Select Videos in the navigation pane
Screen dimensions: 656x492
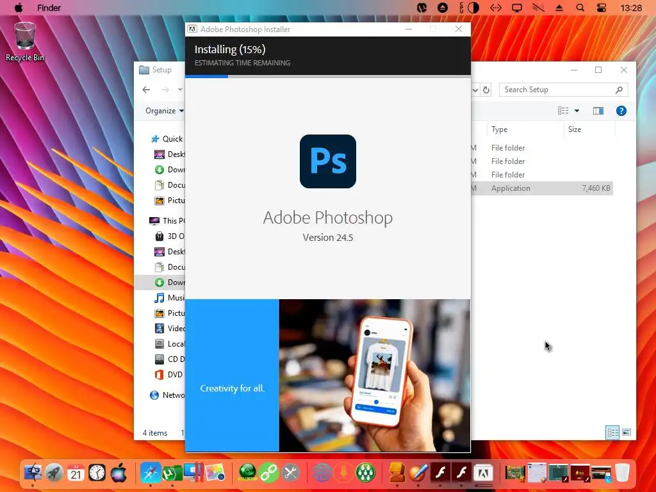(170, 329)
